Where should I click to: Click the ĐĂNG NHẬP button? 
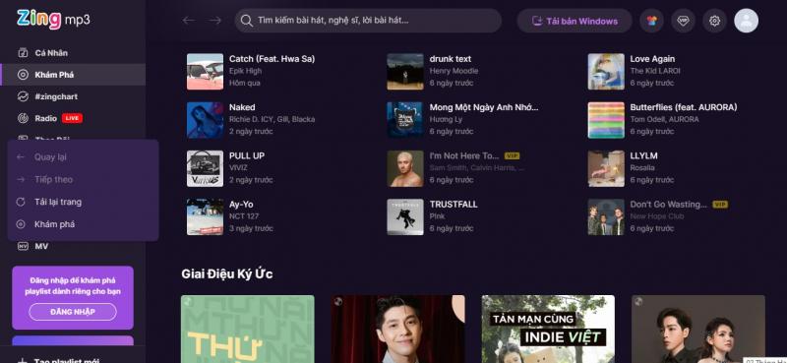(x=73, y=312)
